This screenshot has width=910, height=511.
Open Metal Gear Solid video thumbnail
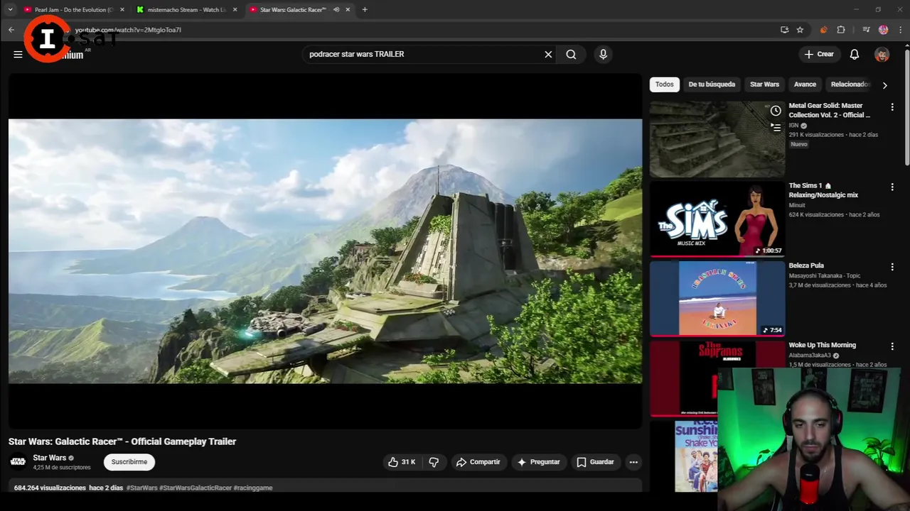pos(717,138)
